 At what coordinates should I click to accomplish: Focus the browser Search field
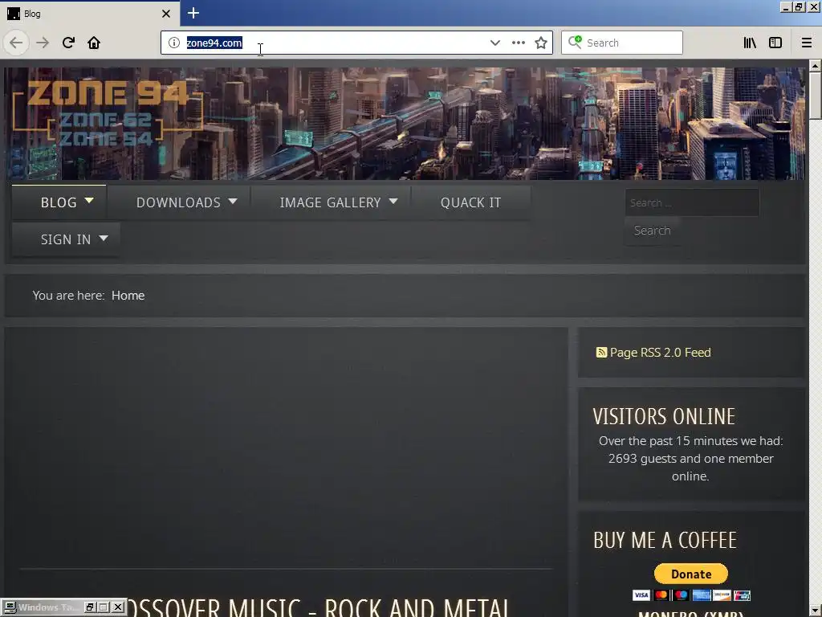pos(622,43)
